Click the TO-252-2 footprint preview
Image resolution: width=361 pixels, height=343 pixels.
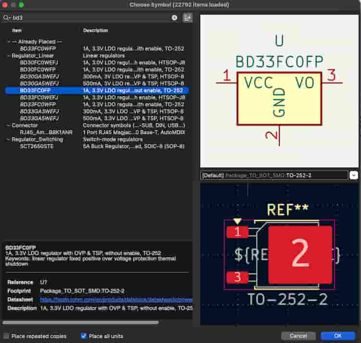coord(279,254)
